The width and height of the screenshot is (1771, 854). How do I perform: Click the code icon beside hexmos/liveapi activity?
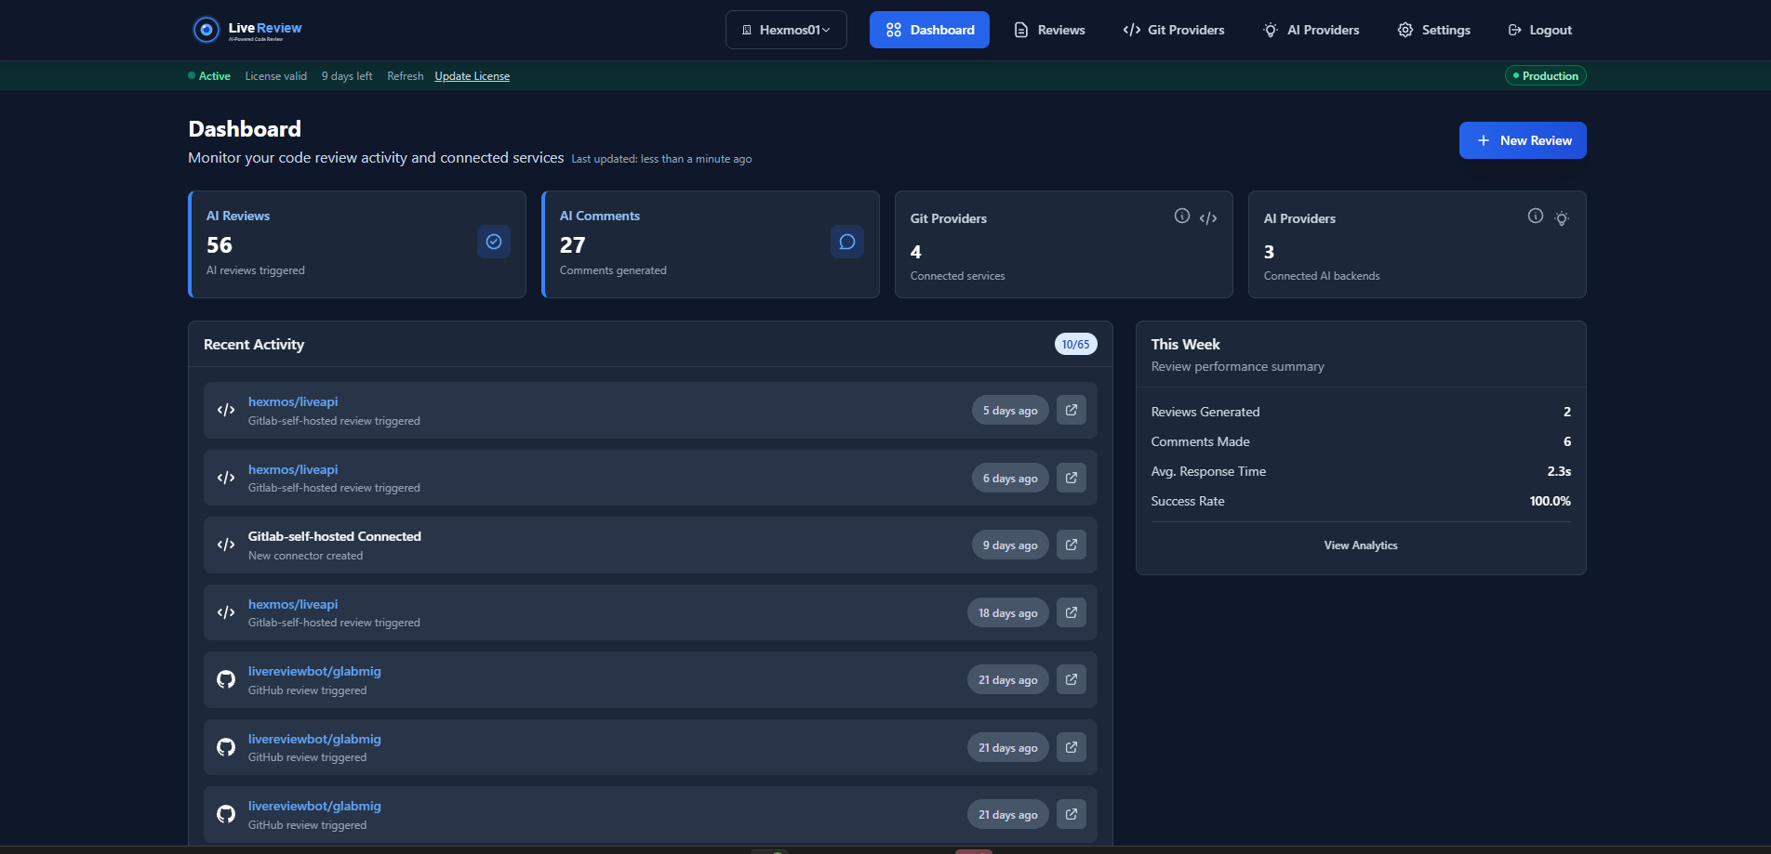(x=225, y=410)
